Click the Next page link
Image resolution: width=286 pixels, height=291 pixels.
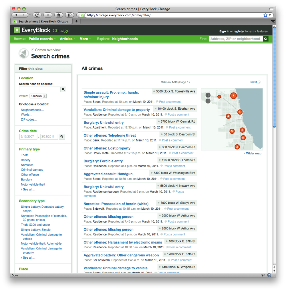(x=254, y=82)
